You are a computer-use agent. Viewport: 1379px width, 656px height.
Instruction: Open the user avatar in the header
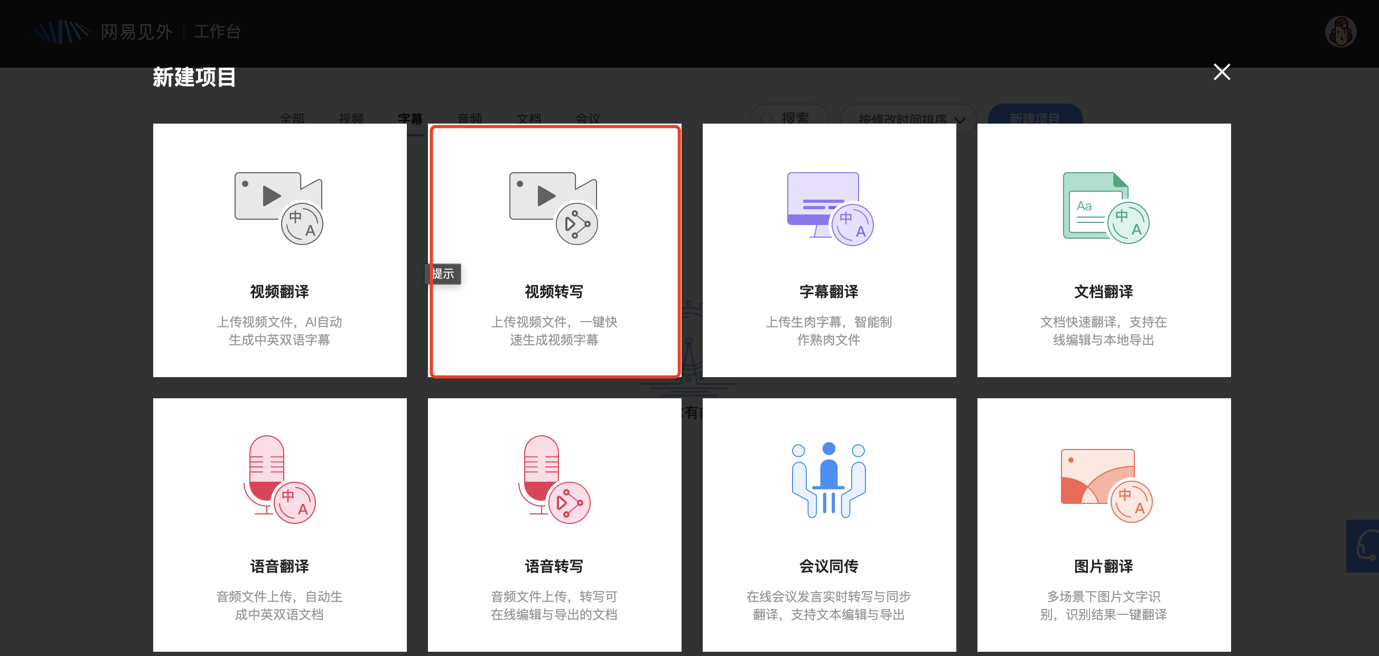point(1340,32)
